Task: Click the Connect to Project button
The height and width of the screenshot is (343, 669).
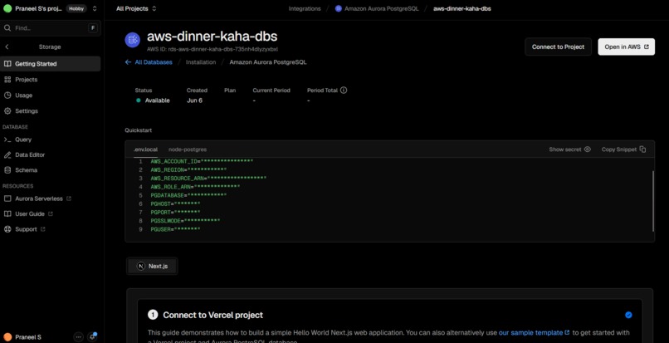Action: 558,47
